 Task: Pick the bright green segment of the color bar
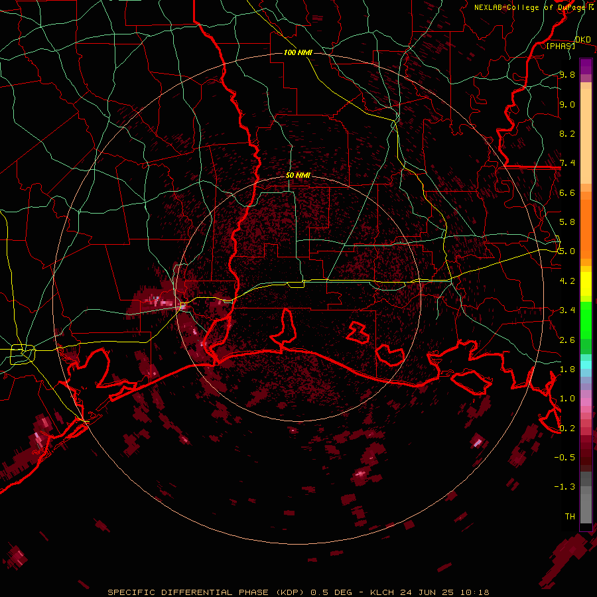click(586, 320)
